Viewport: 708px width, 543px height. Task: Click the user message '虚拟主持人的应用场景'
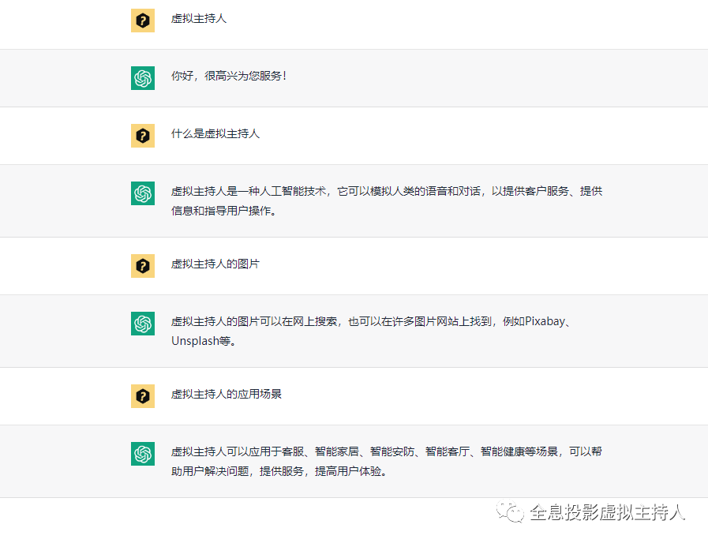227,394
